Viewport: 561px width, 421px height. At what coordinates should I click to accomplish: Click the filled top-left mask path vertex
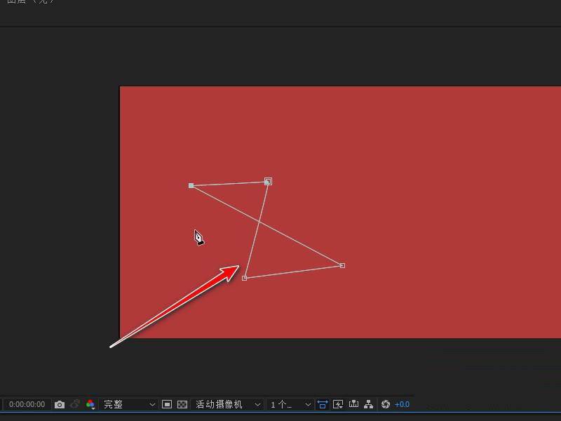tap(191, 185)
